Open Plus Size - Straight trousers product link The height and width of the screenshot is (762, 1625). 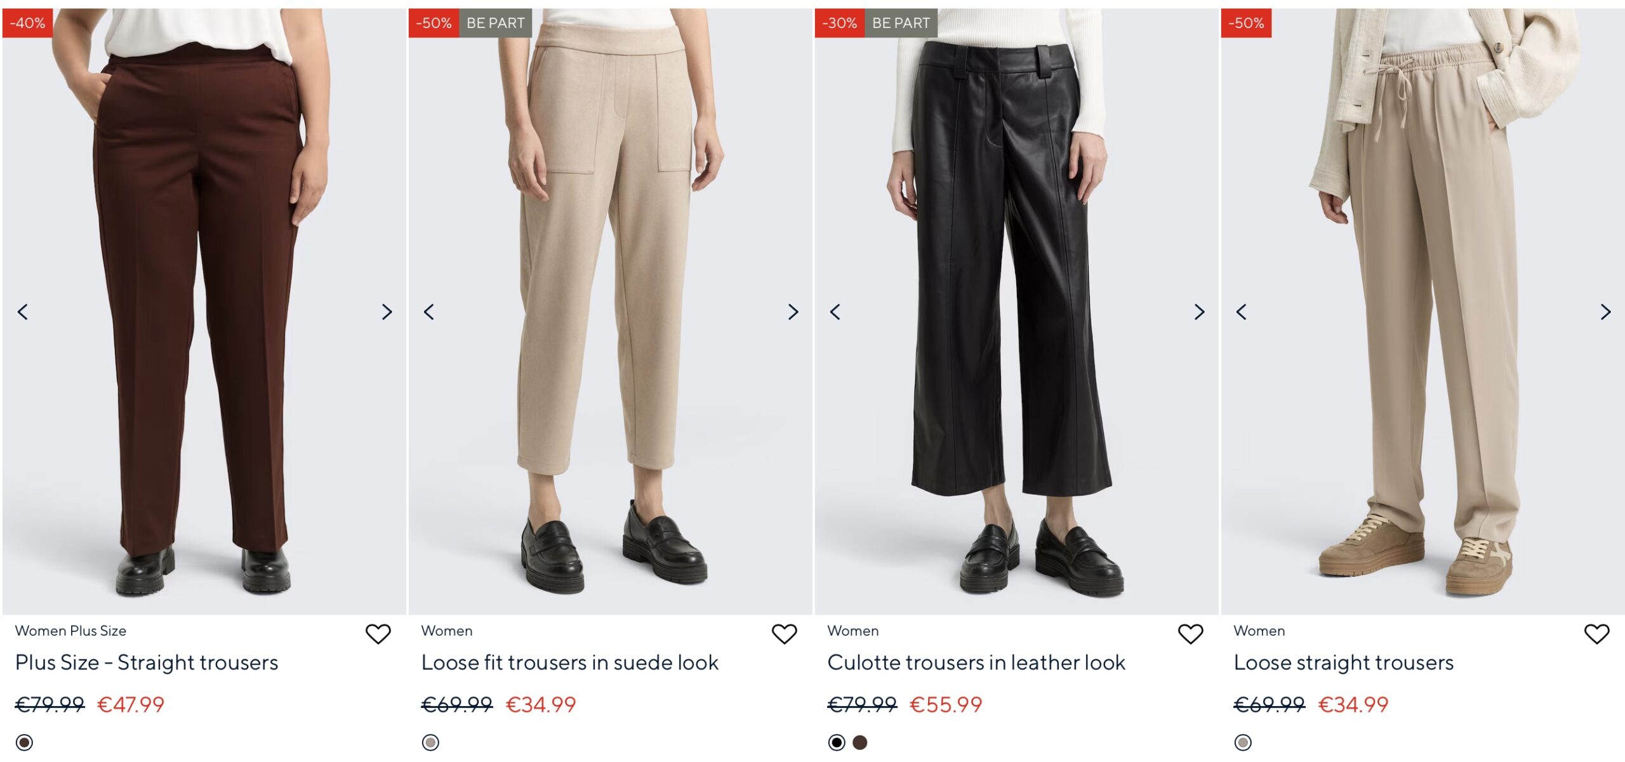click(147, 662)
